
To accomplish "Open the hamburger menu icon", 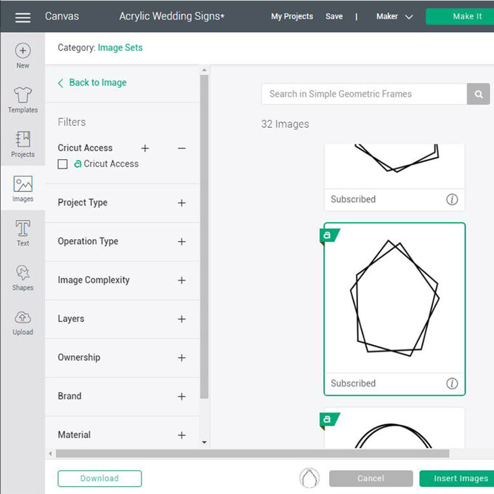I will (x=23, y=17).
